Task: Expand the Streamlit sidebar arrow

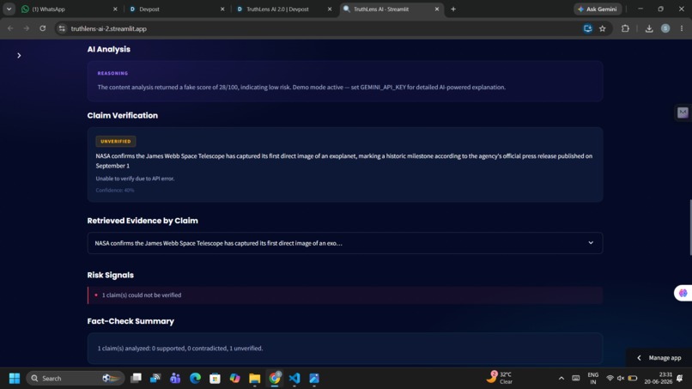Action: (19, 56)
